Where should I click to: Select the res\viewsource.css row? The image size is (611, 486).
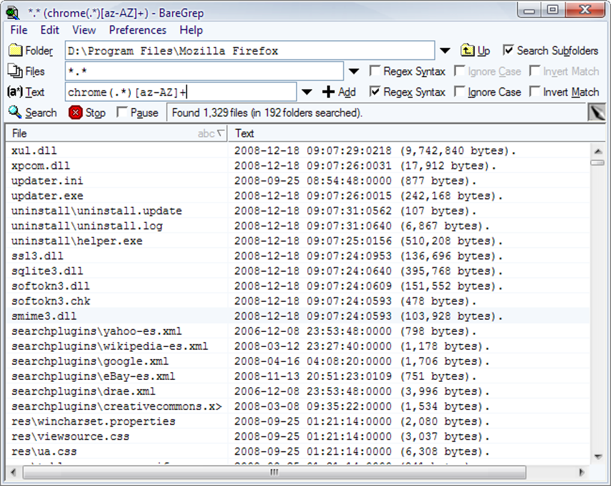(x=298, y=436)
